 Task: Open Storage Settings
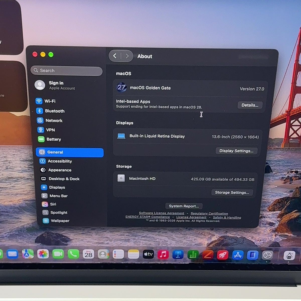pyautogui.click(x=232, y=192)
